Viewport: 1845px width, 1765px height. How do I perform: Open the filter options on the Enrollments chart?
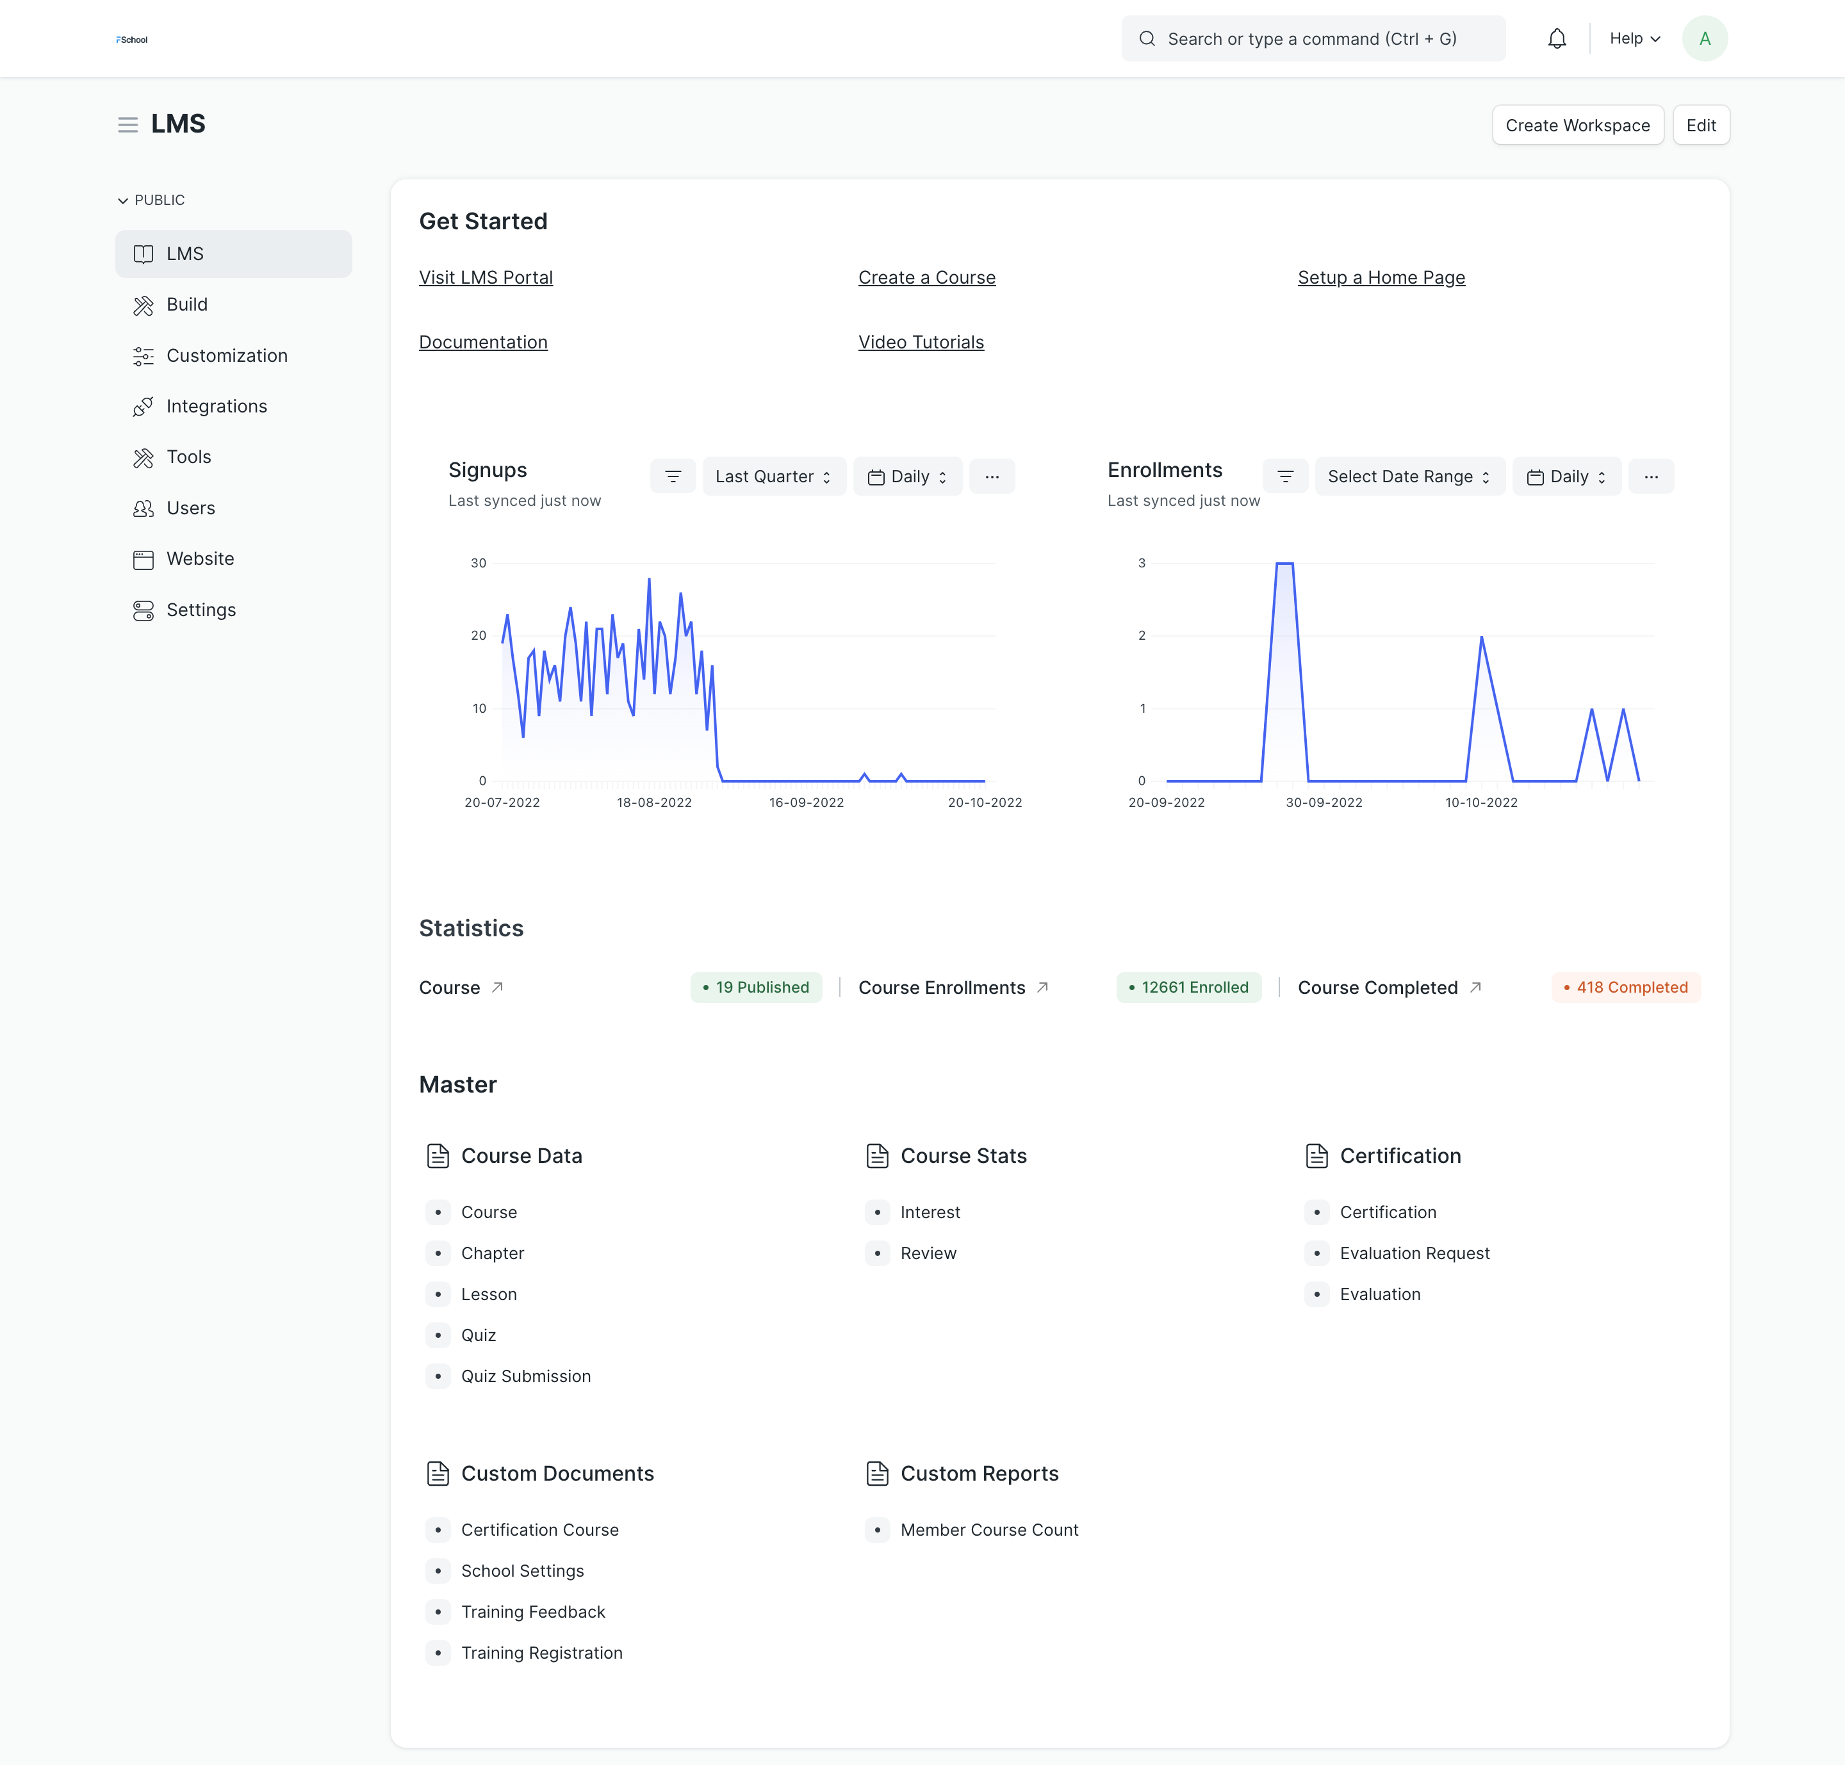(x=1285, y=476)
